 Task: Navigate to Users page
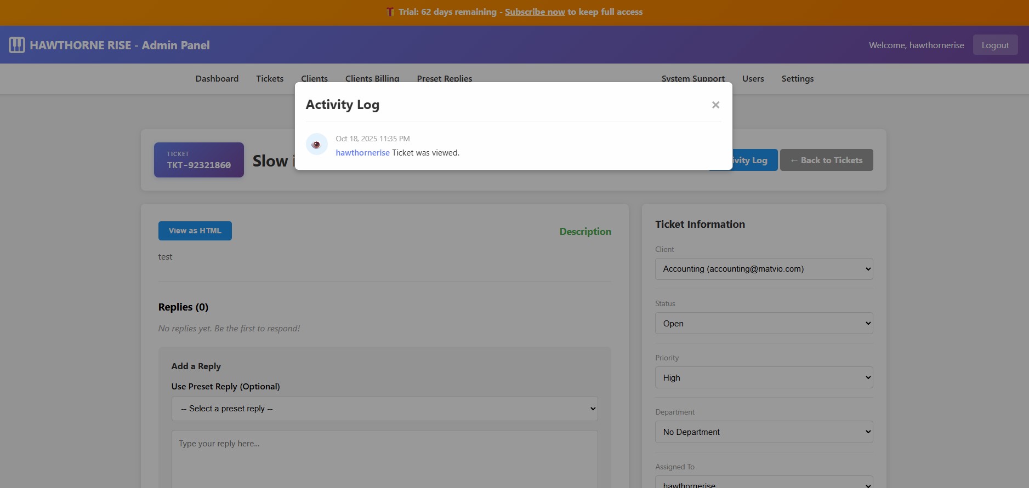pos(753,78)
